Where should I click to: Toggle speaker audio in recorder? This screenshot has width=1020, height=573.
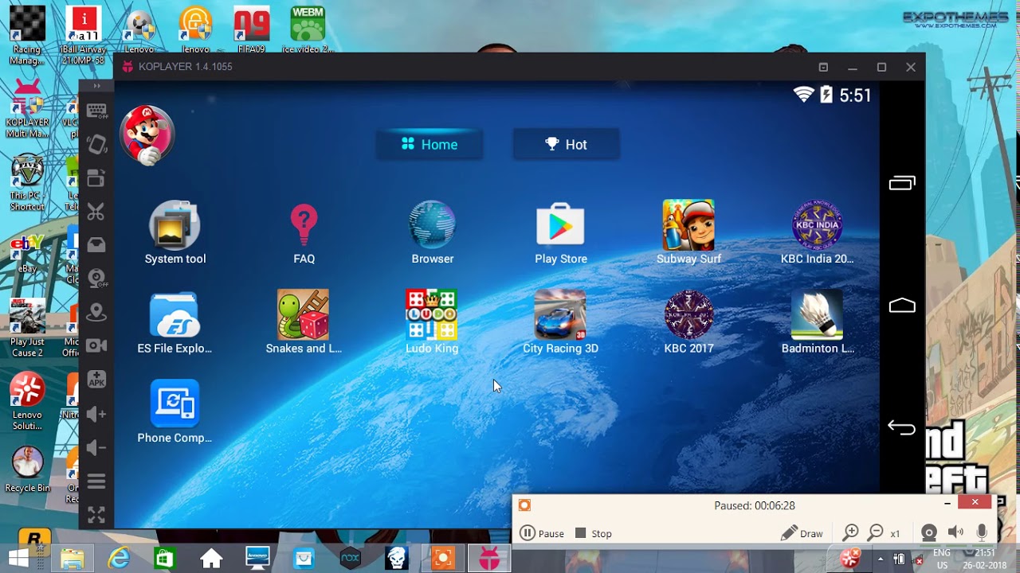[955, 533]
